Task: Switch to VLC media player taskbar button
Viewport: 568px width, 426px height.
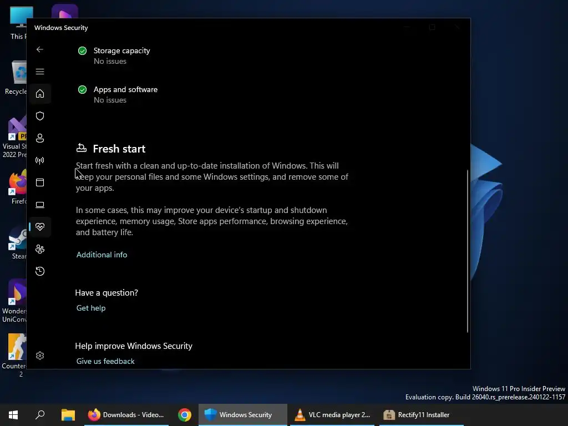Action: tap(332, 415)
